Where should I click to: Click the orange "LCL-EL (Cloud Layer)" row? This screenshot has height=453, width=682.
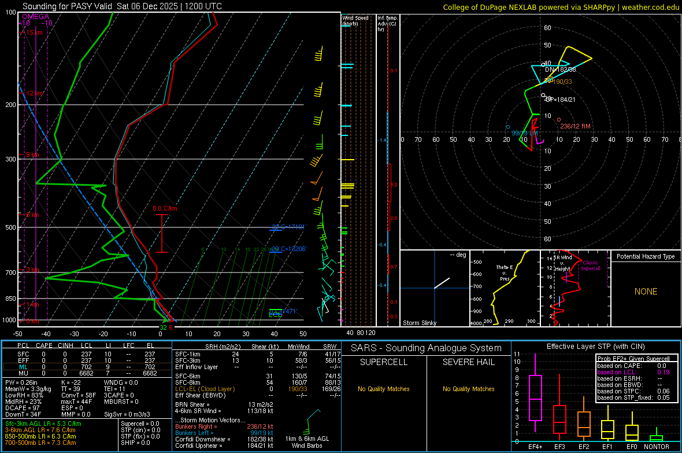tap(258, 389)
